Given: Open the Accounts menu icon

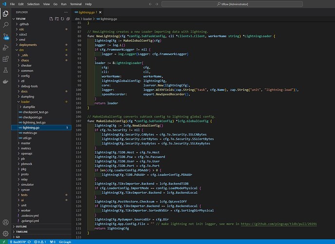Looking at the screenshot, I should tap(5, 223).
